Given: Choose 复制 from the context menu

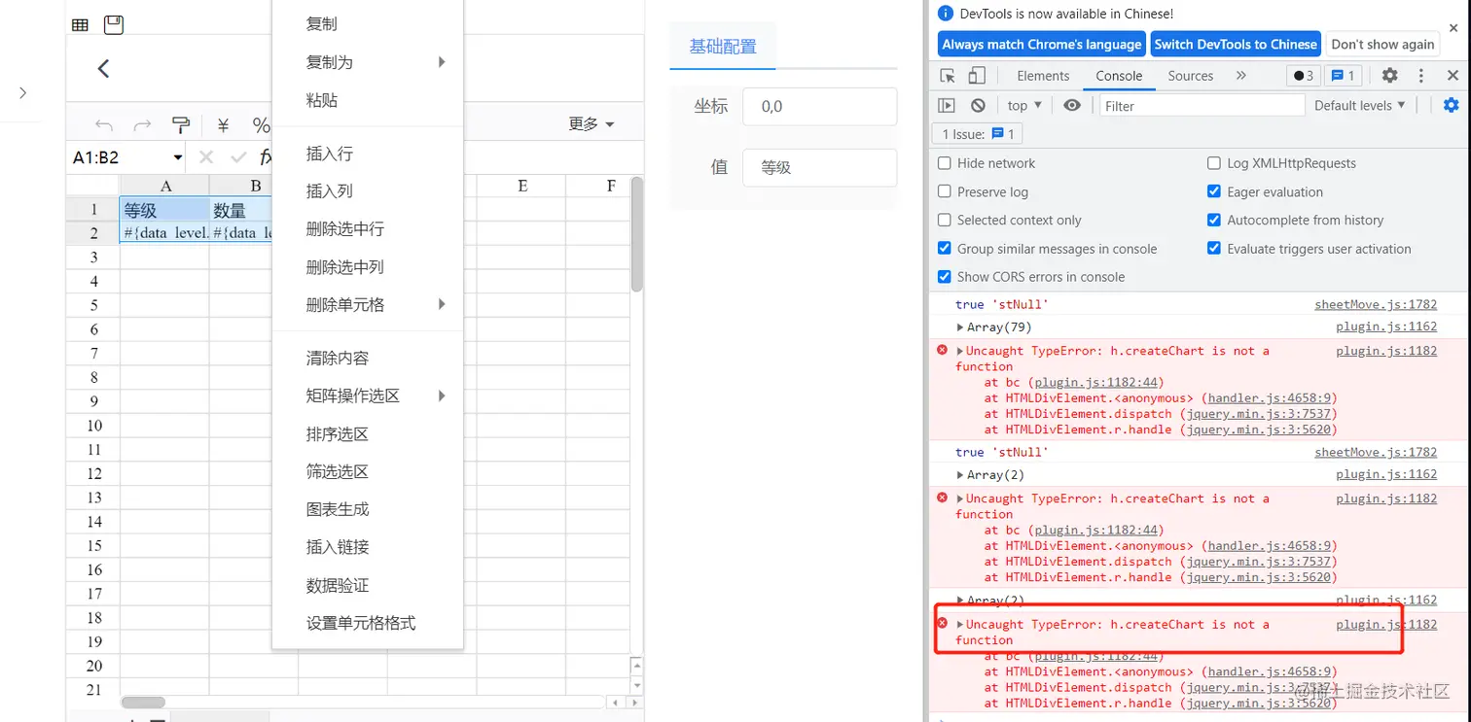Looking at the screenshot, I should (x=368, y=24).
